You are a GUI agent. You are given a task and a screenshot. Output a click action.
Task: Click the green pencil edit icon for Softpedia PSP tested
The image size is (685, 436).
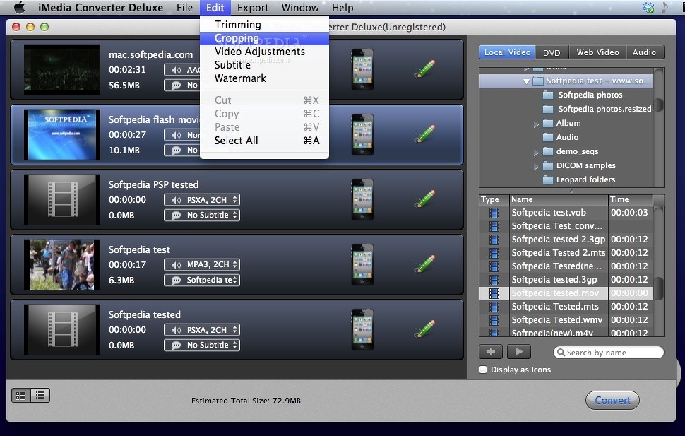pos(424,199)
